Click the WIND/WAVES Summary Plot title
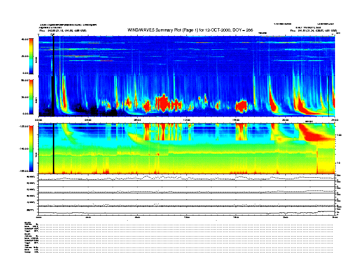Screen dimensions: 361x279 point(190,30)
